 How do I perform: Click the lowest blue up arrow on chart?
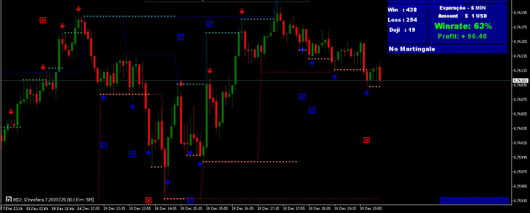point(168,182)
